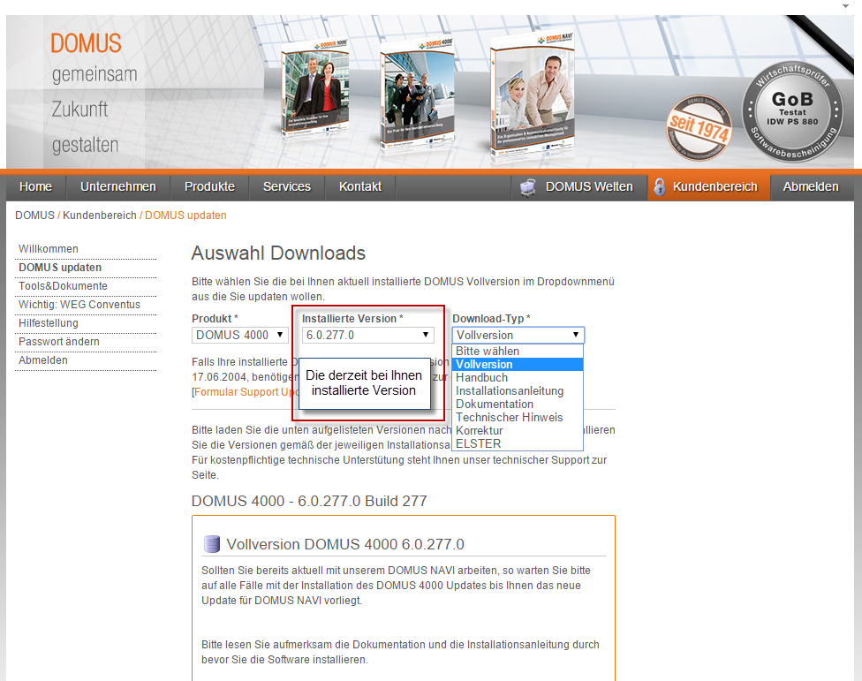
Task: Select 'Korrektur' in Download-Typ list
Action: pyautogui.click(x=518, y=430)
